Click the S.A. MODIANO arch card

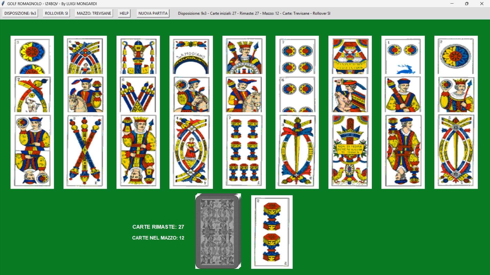(191, 55)
